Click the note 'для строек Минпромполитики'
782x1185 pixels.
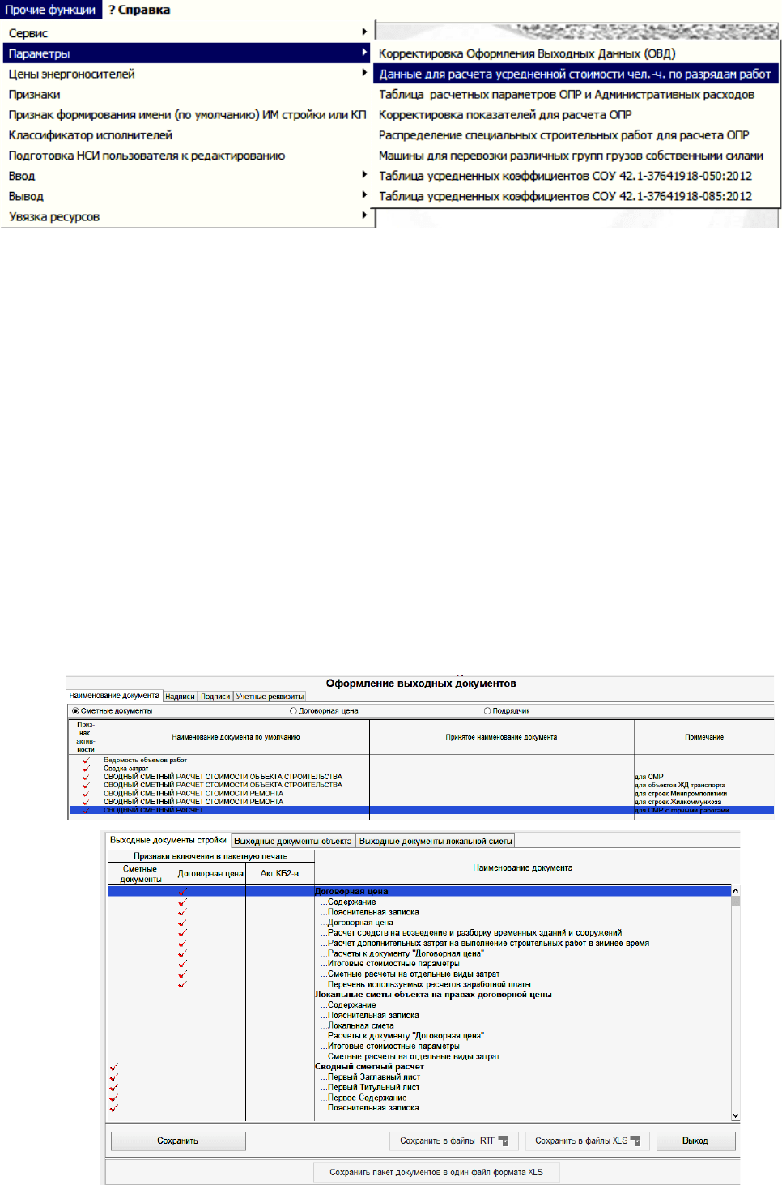[681, 793]
